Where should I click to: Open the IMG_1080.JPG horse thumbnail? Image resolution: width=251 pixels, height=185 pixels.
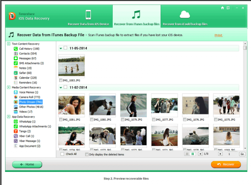point(102,105)
